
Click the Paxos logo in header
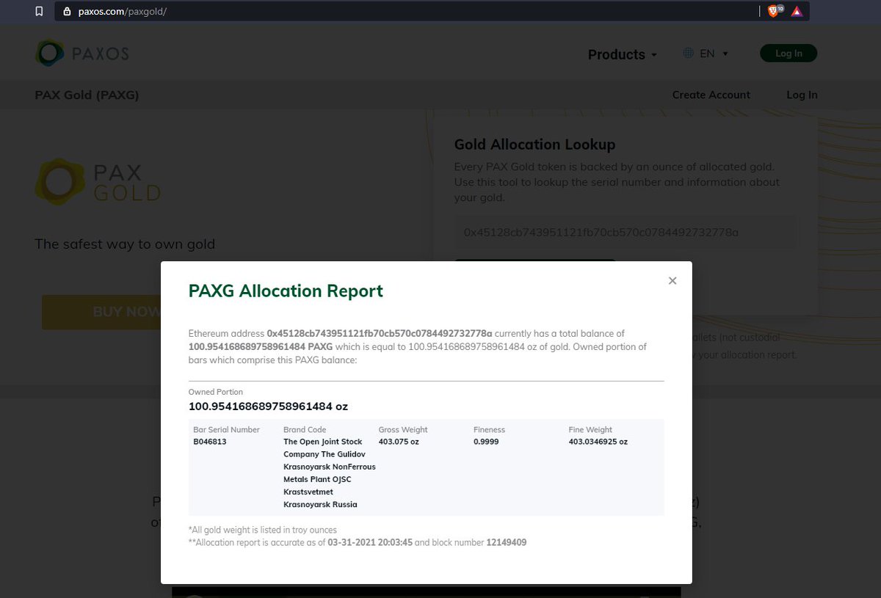point(82,54)
